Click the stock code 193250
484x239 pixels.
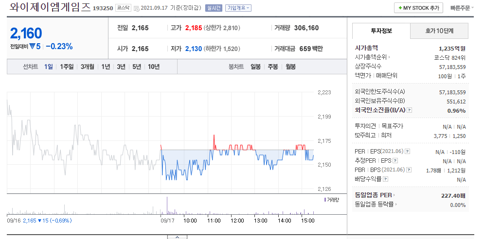coord(103,8)
